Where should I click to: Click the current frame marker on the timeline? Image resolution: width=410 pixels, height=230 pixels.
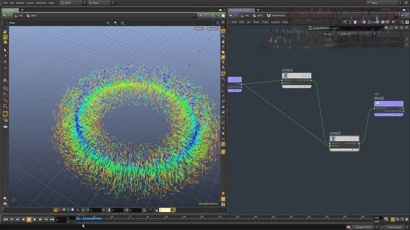81,217
